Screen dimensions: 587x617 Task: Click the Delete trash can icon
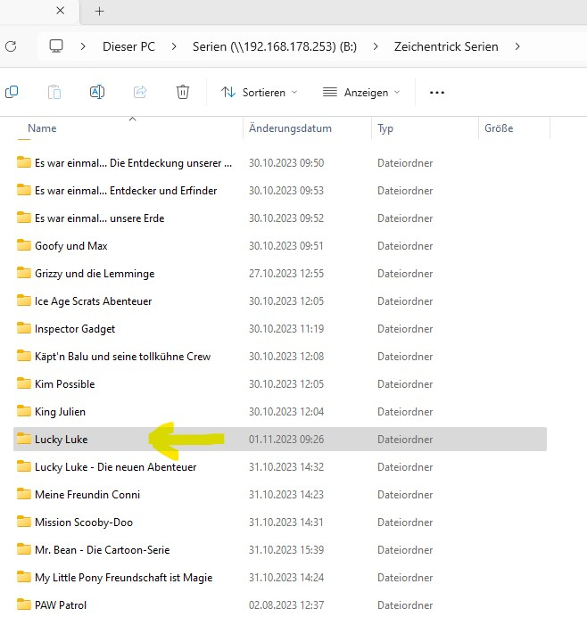(x=183, y=92)
